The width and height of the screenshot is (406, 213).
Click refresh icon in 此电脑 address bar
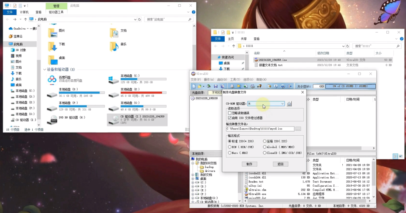point(139,20)
